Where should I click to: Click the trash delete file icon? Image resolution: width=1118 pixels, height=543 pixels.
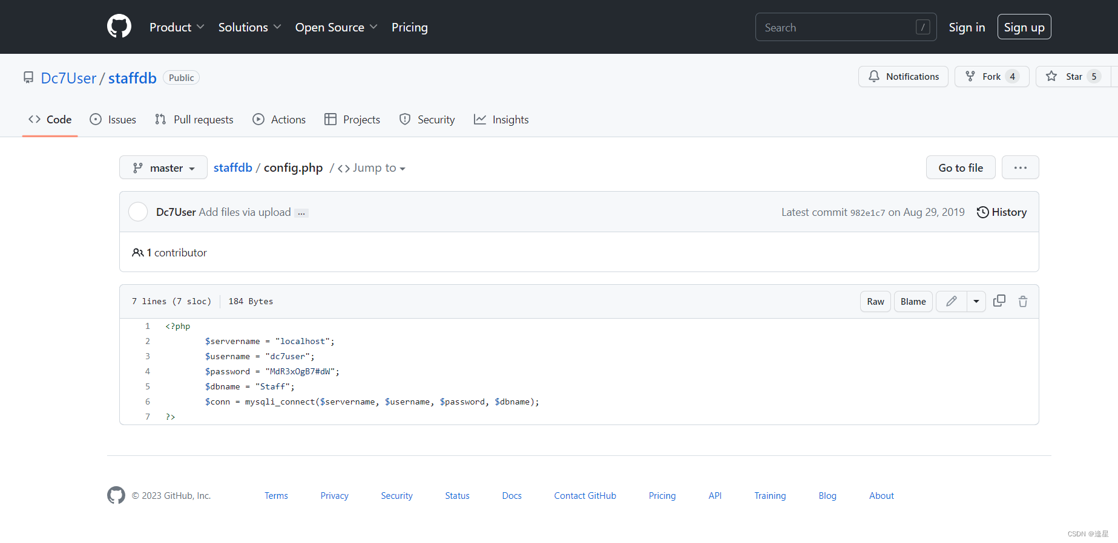tap(1023, 301)
